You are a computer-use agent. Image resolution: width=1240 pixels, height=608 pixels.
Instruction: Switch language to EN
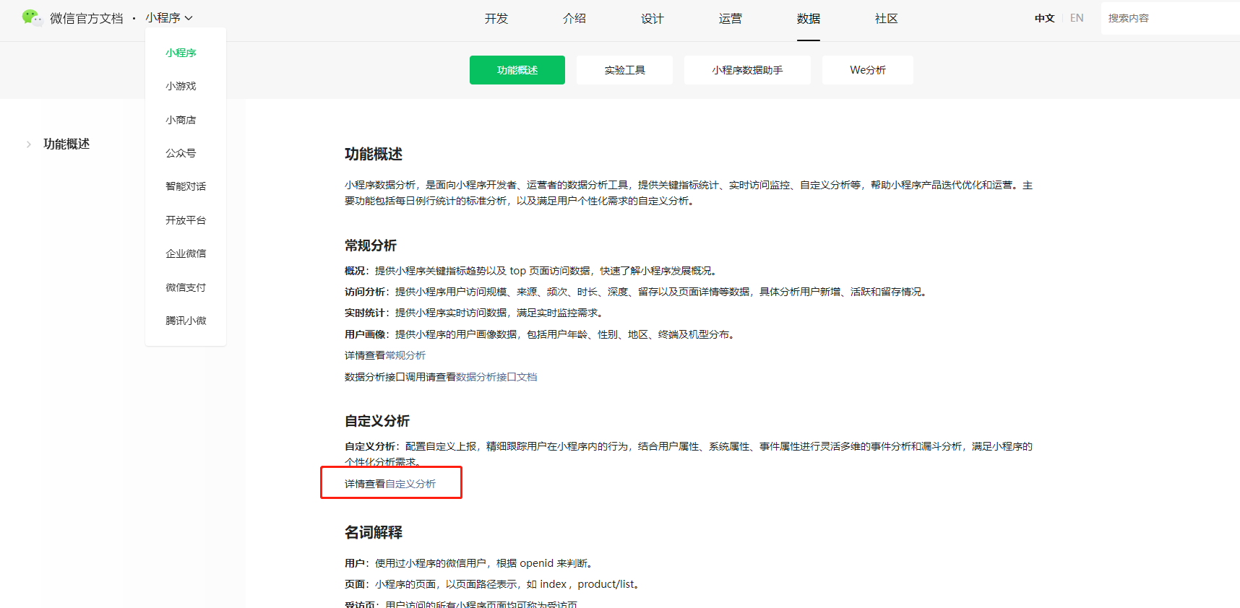(1077, 18)
